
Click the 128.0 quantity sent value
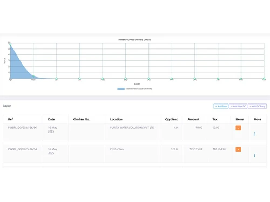(x=174, y=149)
